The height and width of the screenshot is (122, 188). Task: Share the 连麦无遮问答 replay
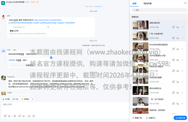[173, 27]
